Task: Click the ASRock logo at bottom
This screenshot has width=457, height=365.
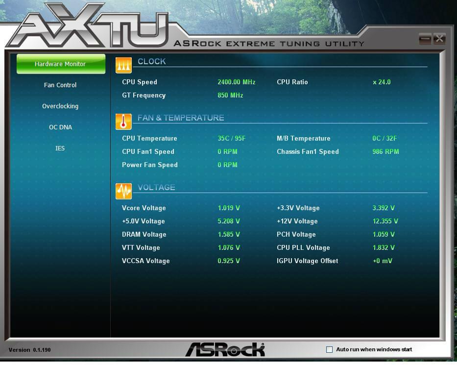Action: coord(225,349)
